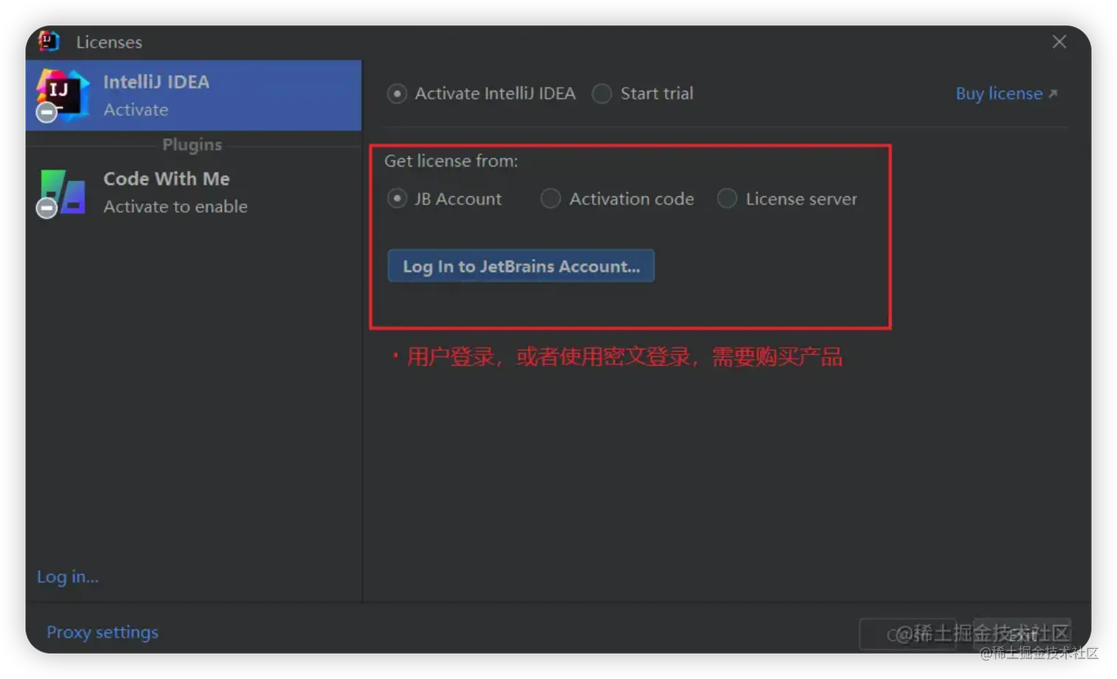Open Proxy settings link
The height and width of the screenshot is (679, 1117).
click(x=103, y=632)
